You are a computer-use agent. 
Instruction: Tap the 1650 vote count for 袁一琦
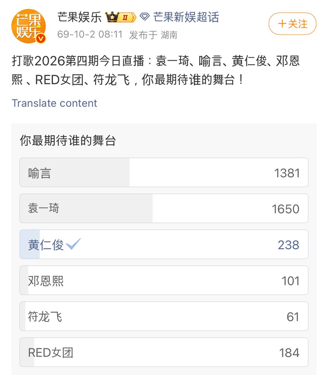pos(286,209)
